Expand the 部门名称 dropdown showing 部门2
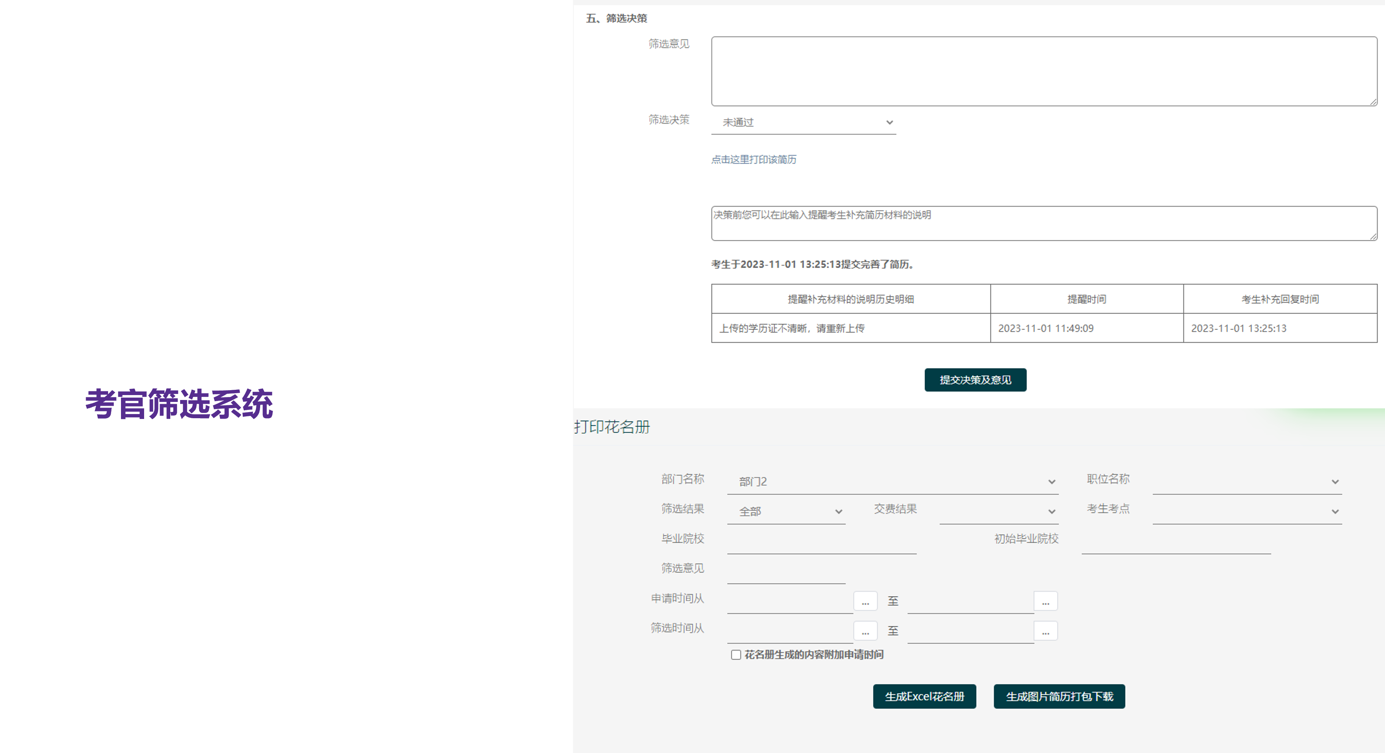 (x=892, y=482)
